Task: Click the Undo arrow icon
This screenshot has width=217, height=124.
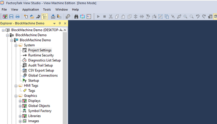Action: pos(198,17)
